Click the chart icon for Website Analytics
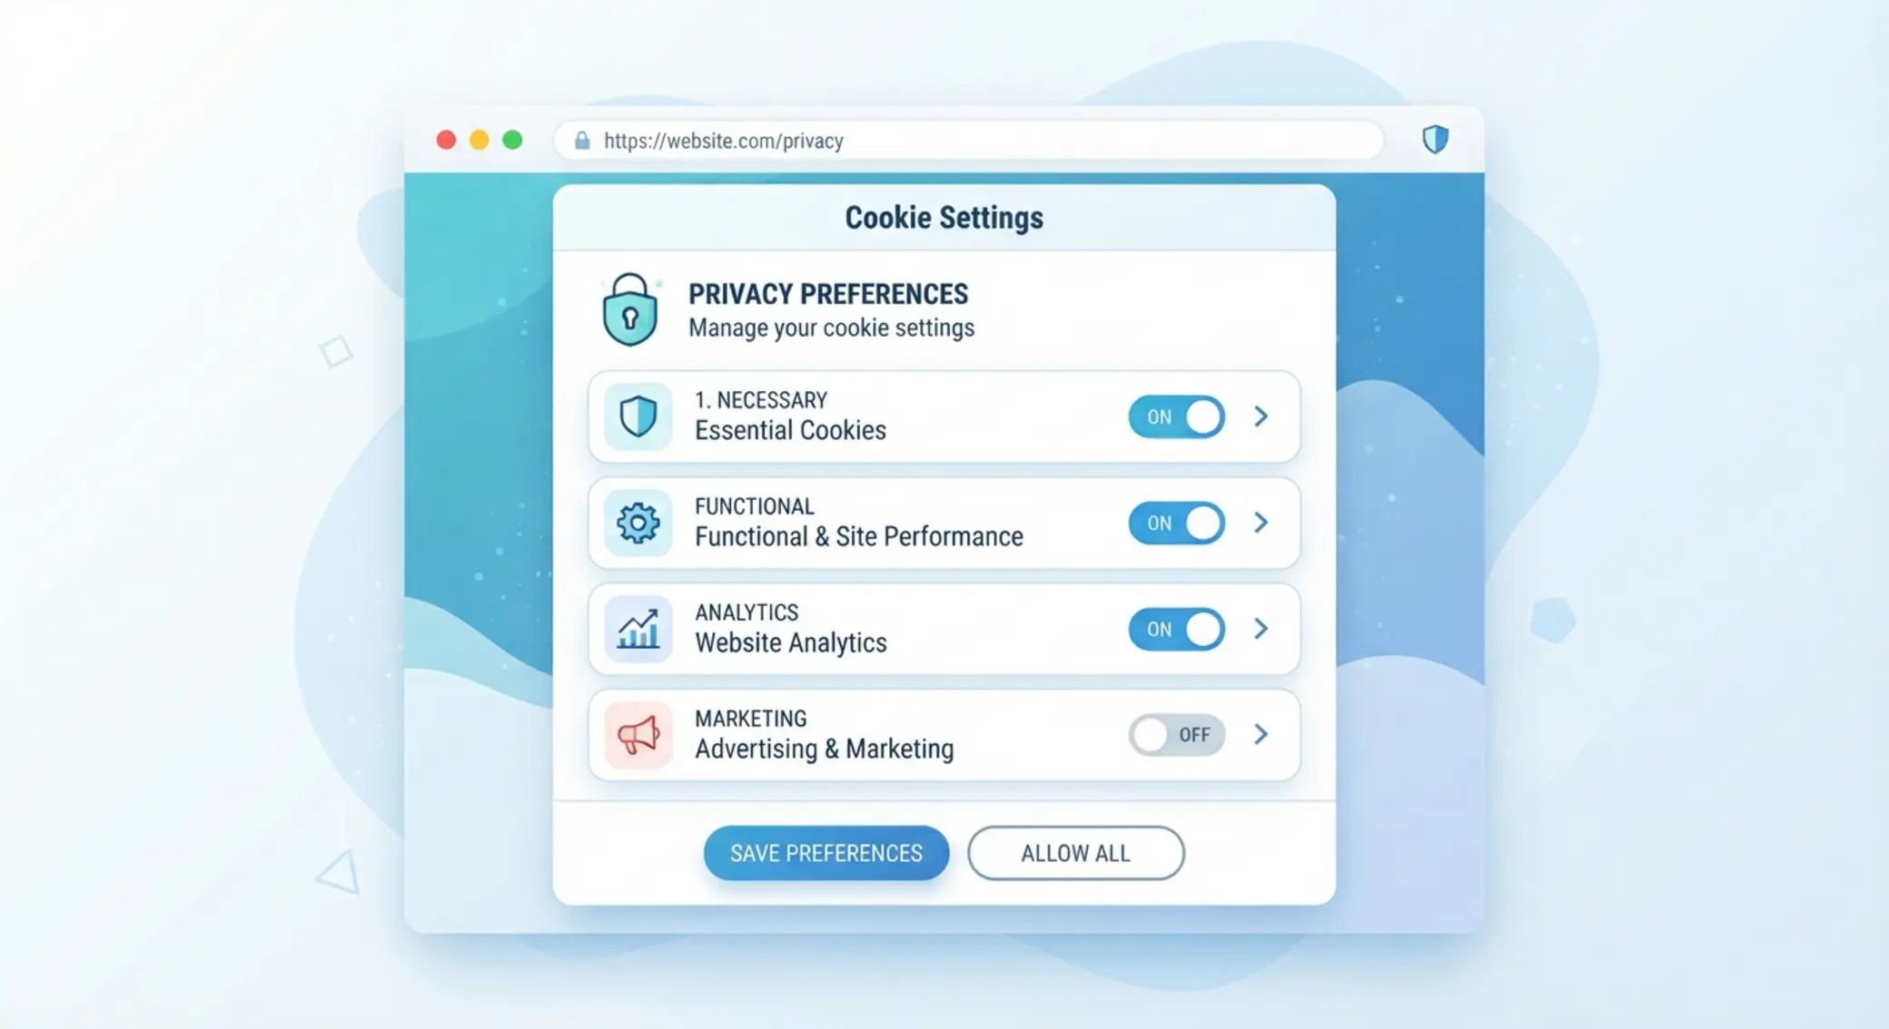This screenshot has height=1029, width=1889. [x=638, y=629]
